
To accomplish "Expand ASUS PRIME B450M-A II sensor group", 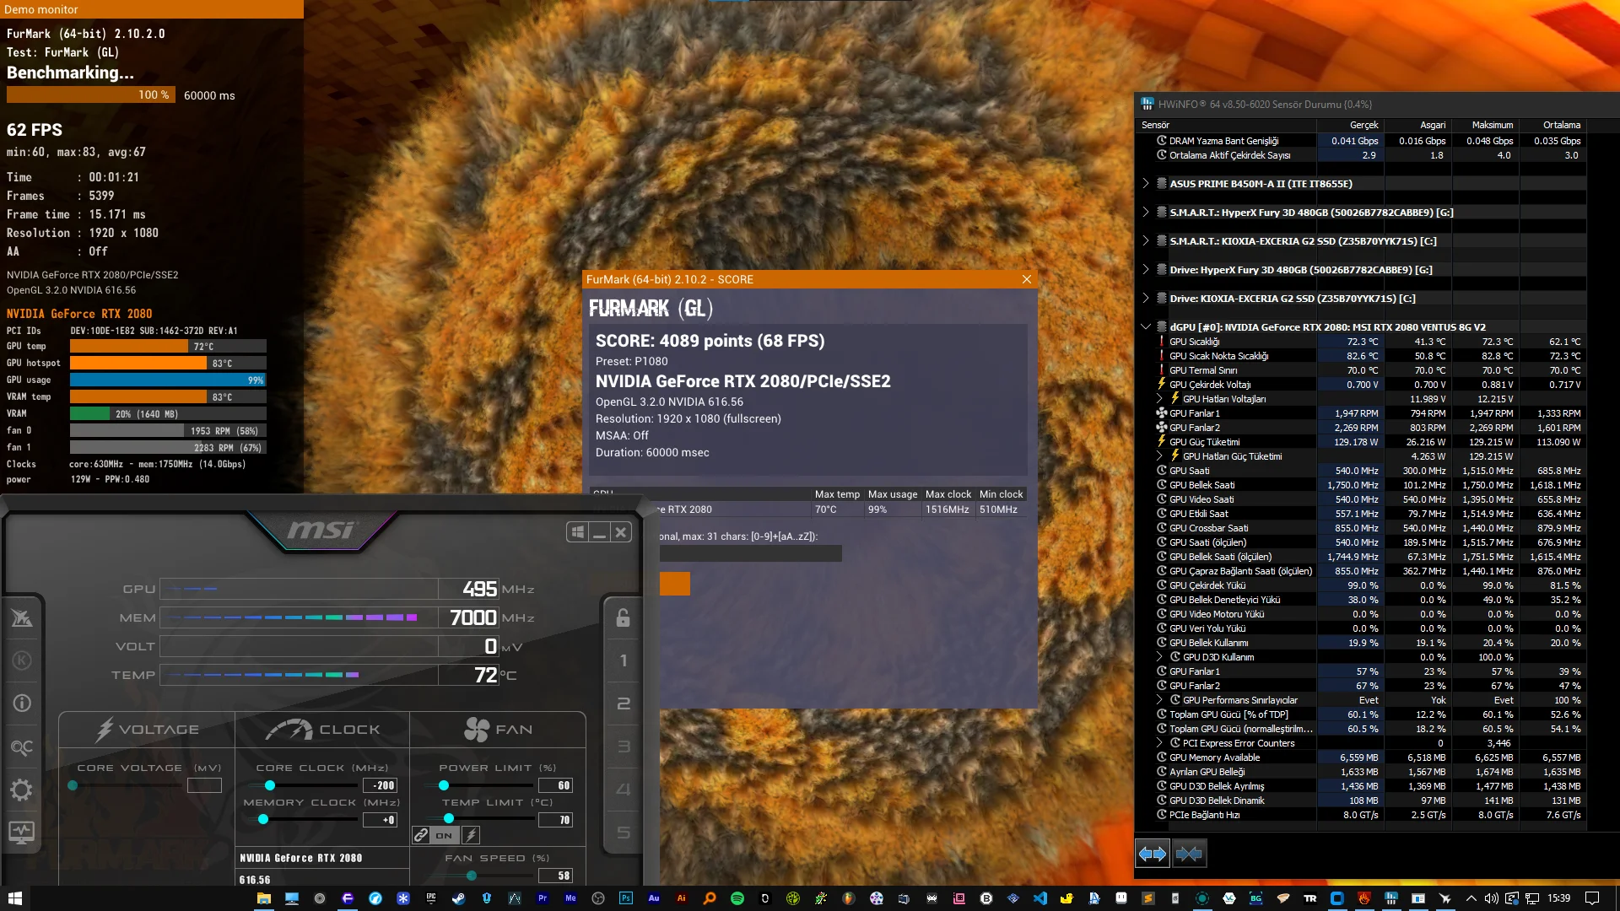I will (x=1145, y=183).
